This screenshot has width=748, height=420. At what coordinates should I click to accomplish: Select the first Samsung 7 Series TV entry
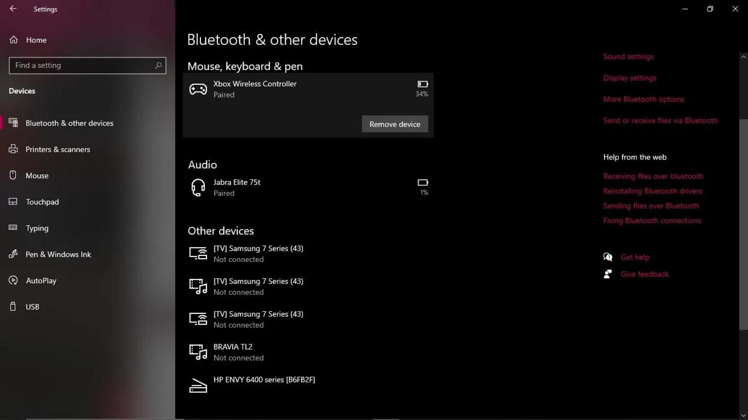308,253
